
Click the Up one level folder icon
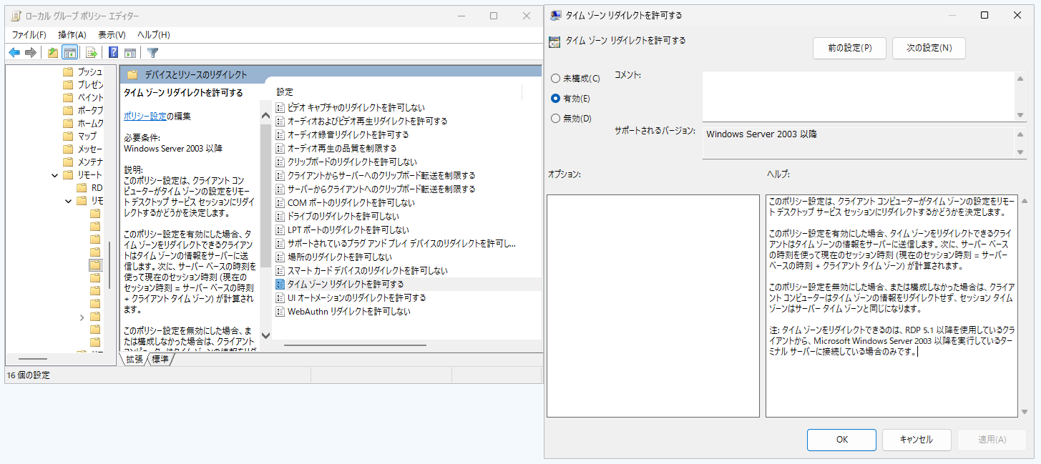coord(52,52)
